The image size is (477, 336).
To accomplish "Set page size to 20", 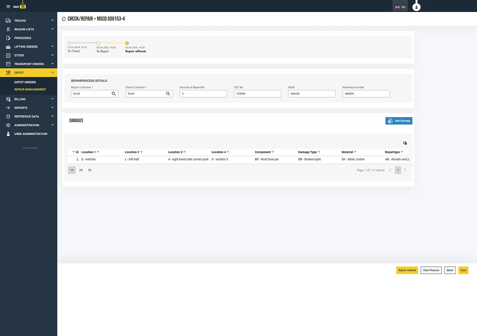I will [x=81, y=170].
